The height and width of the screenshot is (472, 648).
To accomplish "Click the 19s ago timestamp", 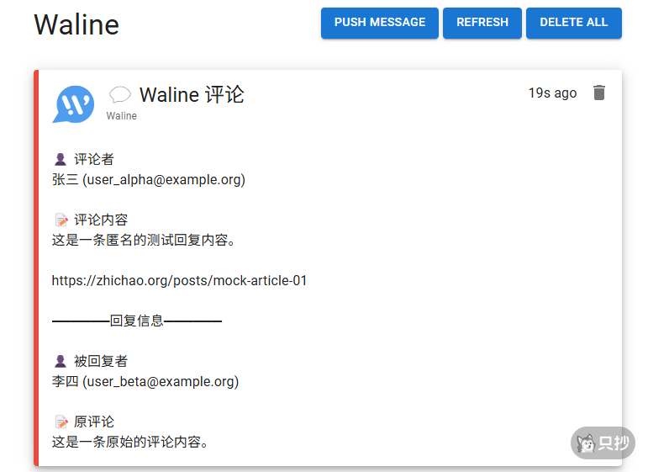I will point(552,93).
